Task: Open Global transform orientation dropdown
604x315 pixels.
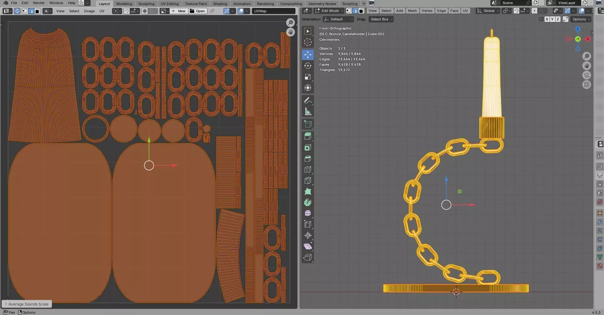Action: [488, 11]
